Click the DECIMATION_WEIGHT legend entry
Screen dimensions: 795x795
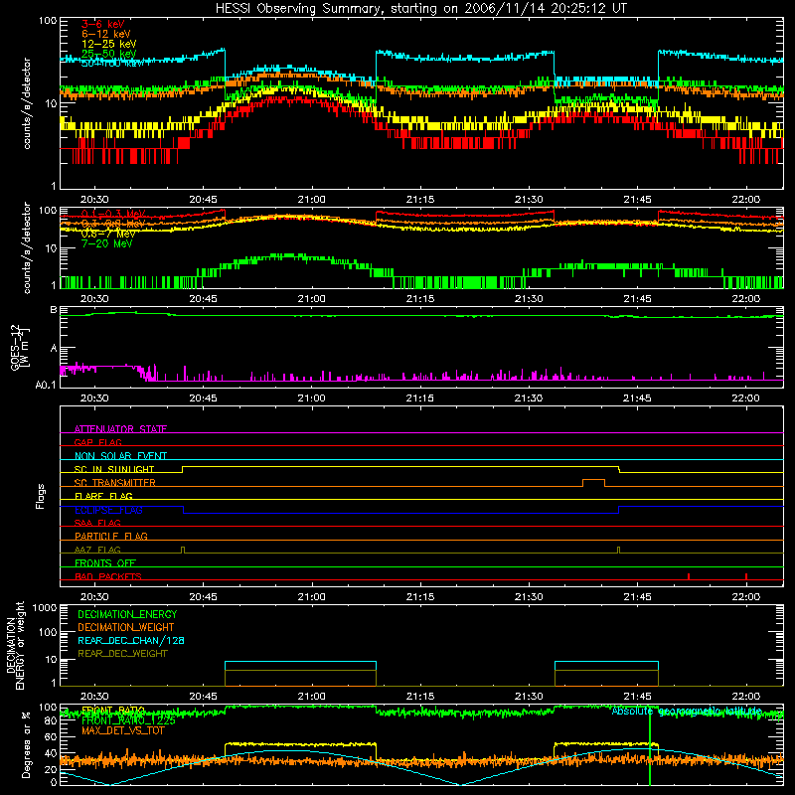pos(126,628)
